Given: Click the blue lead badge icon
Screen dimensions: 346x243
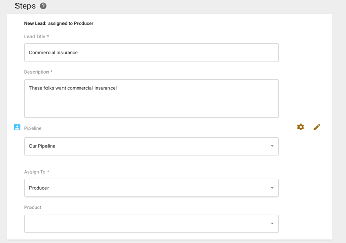Looking at the screenshot, I should [17, 127].
